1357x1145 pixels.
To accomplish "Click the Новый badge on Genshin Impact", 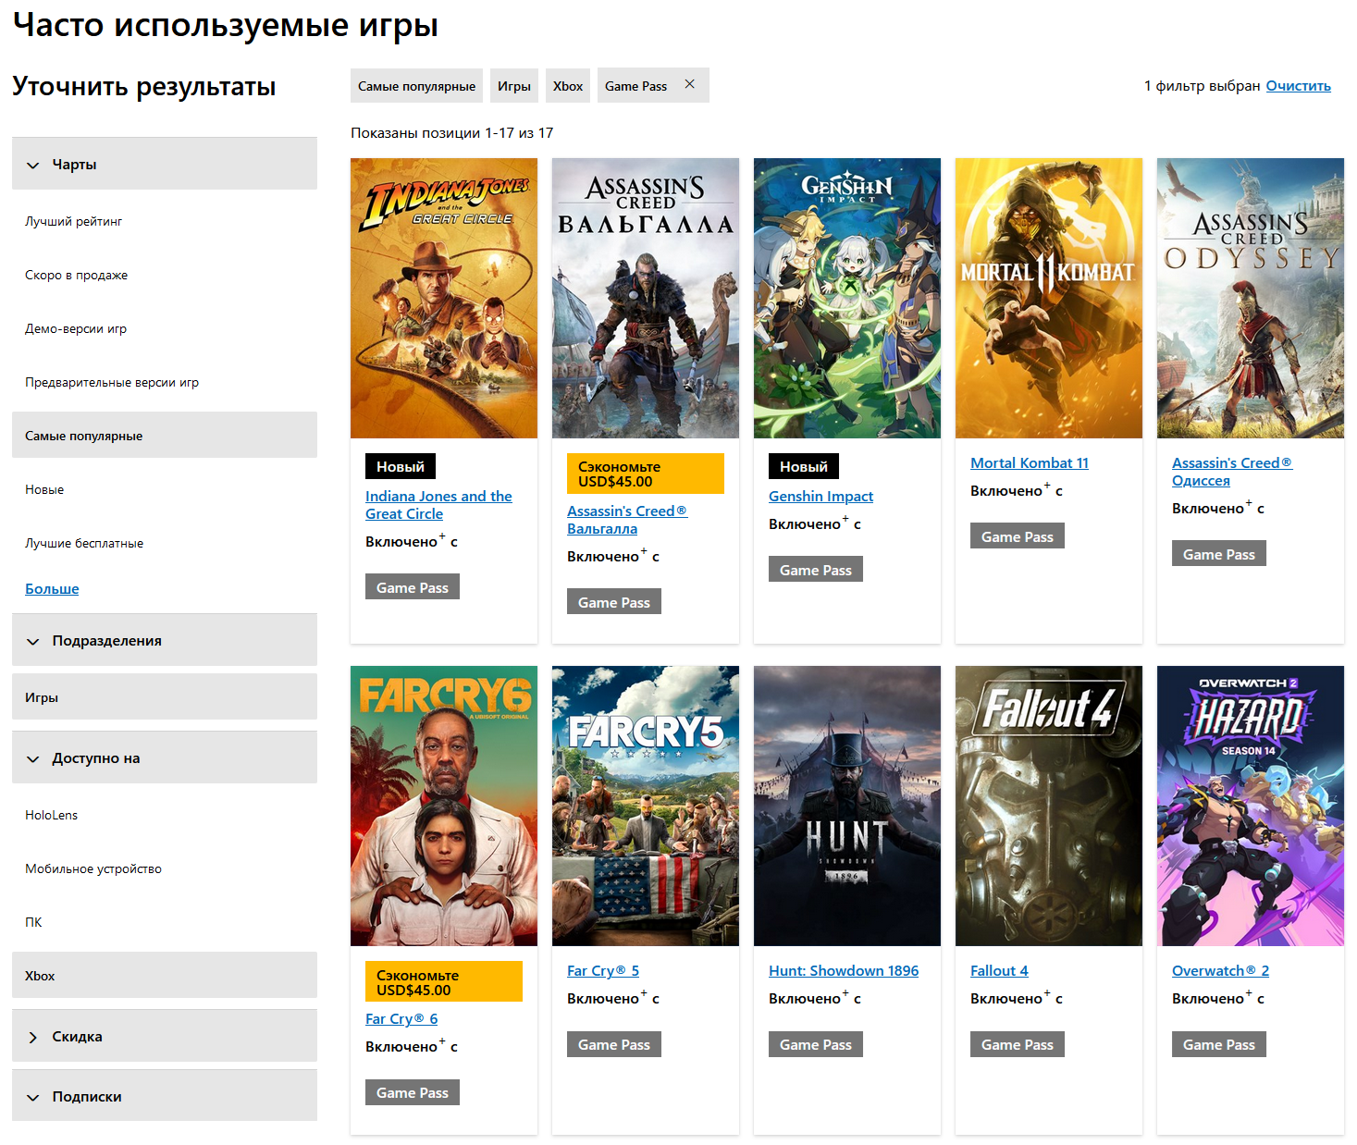I will pos(804,466).
